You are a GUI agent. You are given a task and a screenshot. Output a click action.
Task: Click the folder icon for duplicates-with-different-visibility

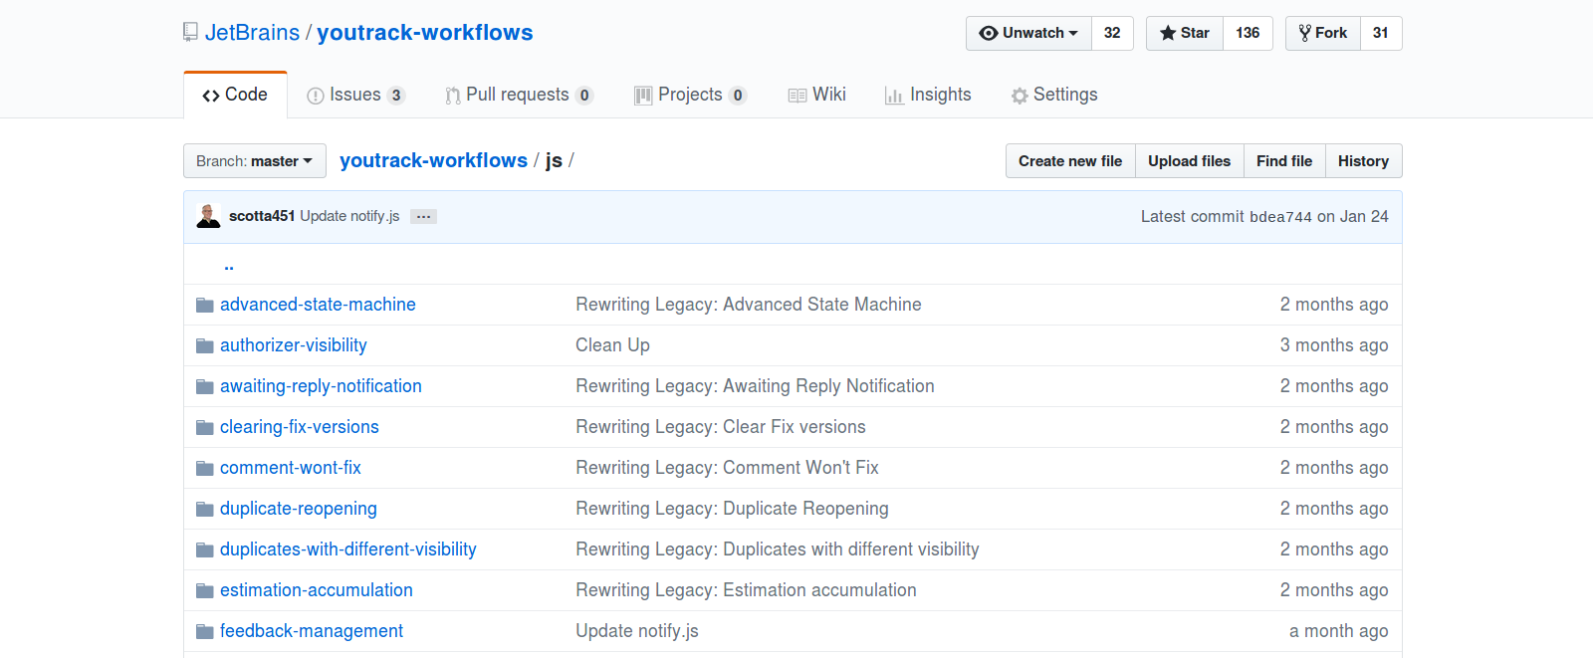click(x=205, y=549)
